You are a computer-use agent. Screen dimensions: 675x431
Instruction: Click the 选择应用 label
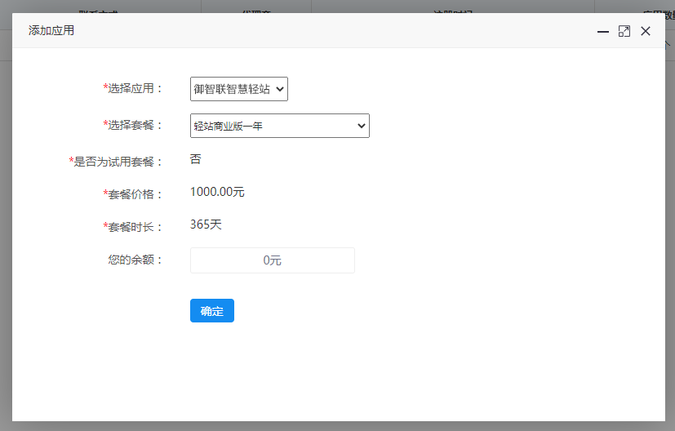[x=135, y=88]
